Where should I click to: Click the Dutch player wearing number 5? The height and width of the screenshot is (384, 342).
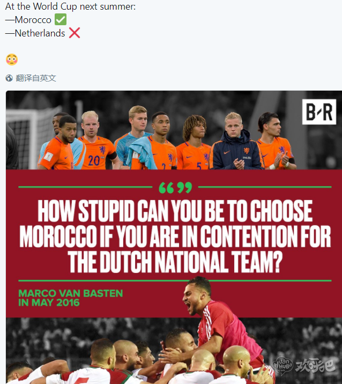(194, 143)
